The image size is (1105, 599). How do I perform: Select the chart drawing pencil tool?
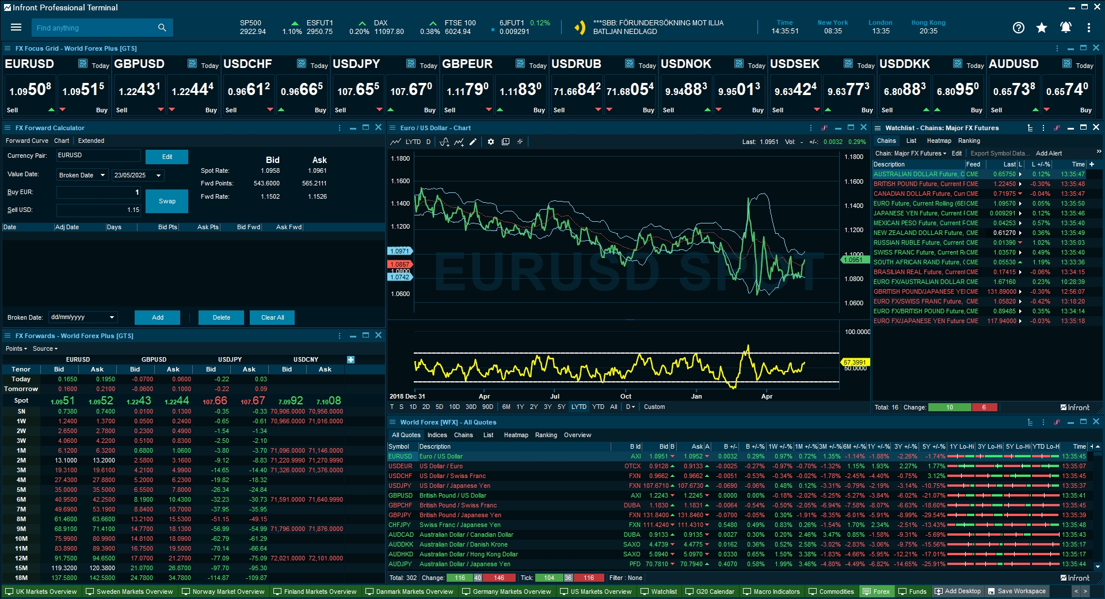(x=473, y=142)
